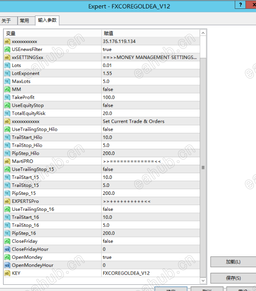Click the boolean icon next to UseTrailingStop_Hilo
The height and width of the screenshot is (291, 256).
(x=7, y=129)
